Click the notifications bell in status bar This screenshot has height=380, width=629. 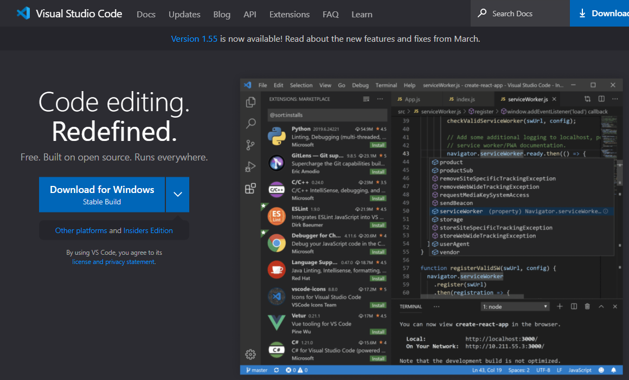pyautogui.click(x=613, y=370)
